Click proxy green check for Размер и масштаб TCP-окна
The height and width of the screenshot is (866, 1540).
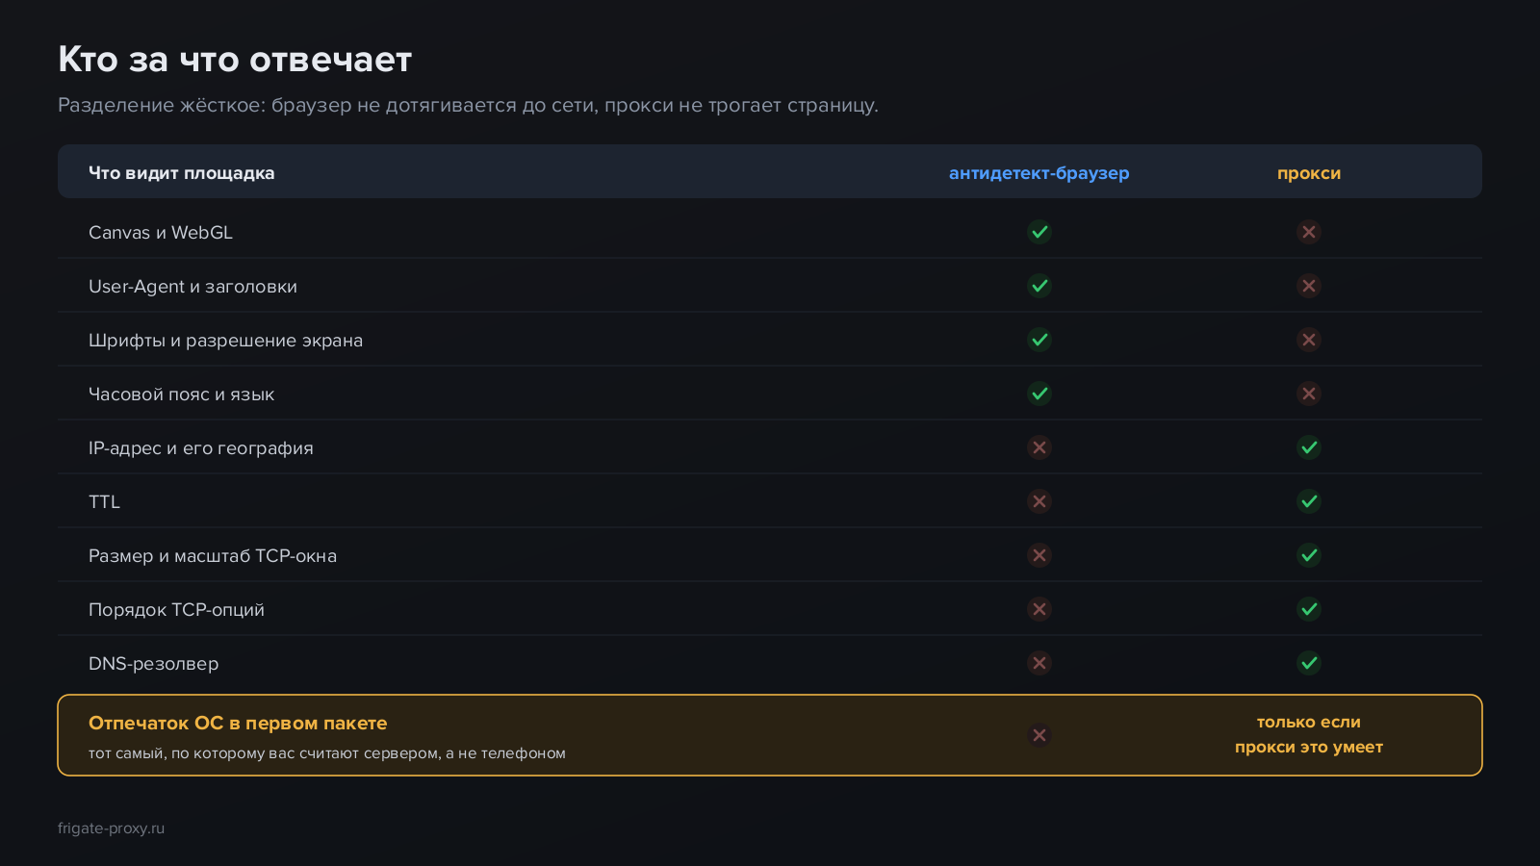click(1309, 555)
